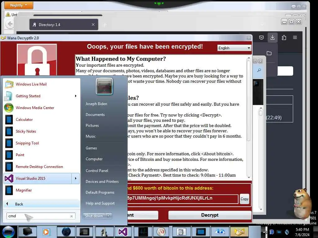Screen dimensions: 318x238
Task: Launch Visual Studio 2015 from Start menu
Action: (38, 178)
